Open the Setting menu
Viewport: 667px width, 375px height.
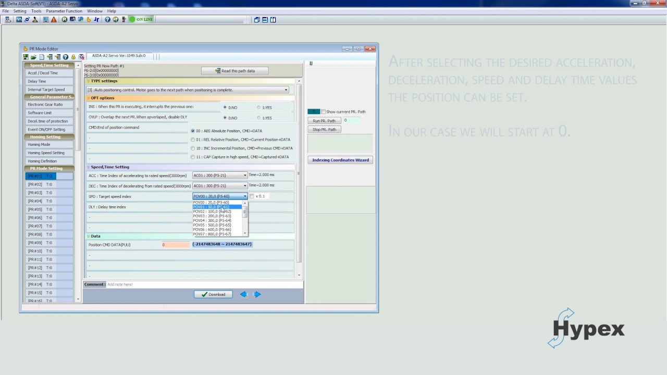(20, 11)
